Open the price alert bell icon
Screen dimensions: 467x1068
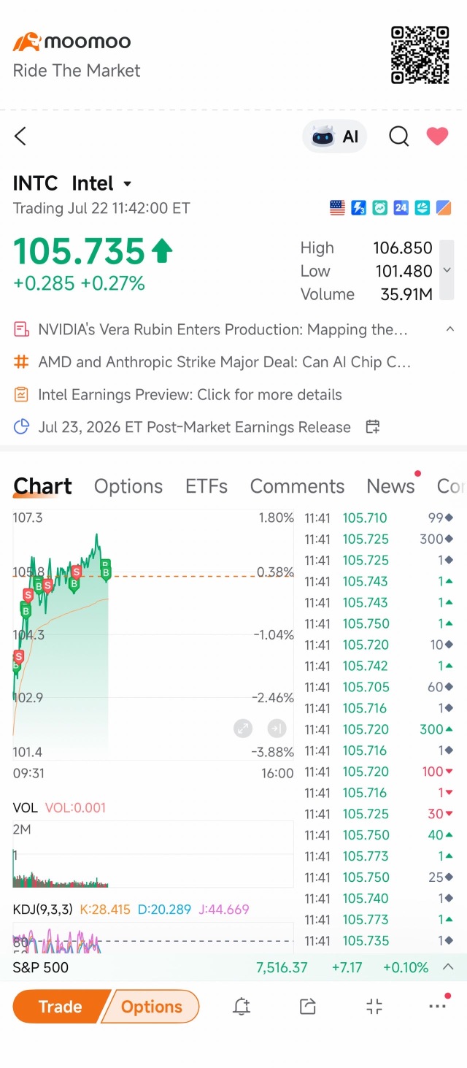[242, 1007]
